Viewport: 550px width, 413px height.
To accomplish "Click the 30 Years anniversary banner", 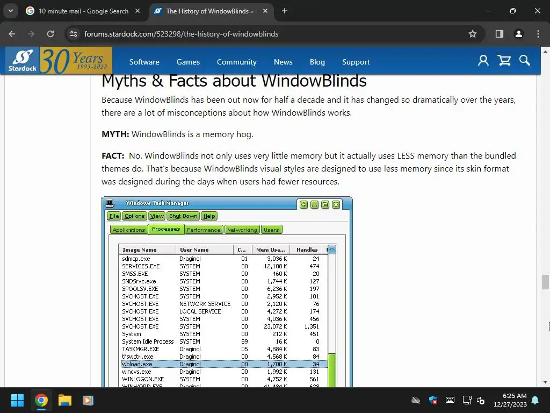I will tap(76, 61).
